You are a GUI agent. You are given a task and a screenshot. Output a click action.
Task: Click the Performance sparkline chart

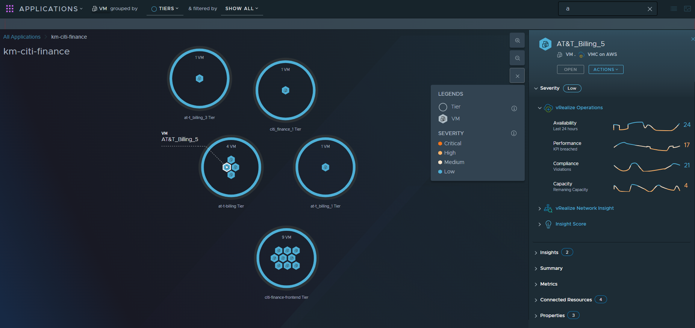coord(646,146)
